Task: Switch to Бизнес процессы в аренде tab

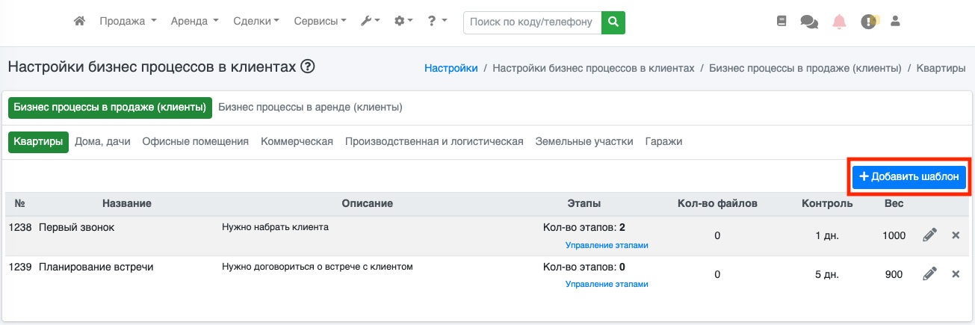Action: point(310,108)
